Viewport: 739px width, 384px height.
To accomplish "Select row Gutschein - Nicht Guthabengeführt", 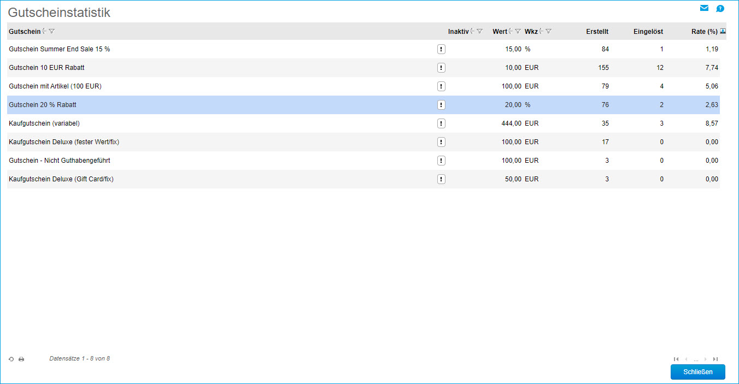I will [363, 161].
